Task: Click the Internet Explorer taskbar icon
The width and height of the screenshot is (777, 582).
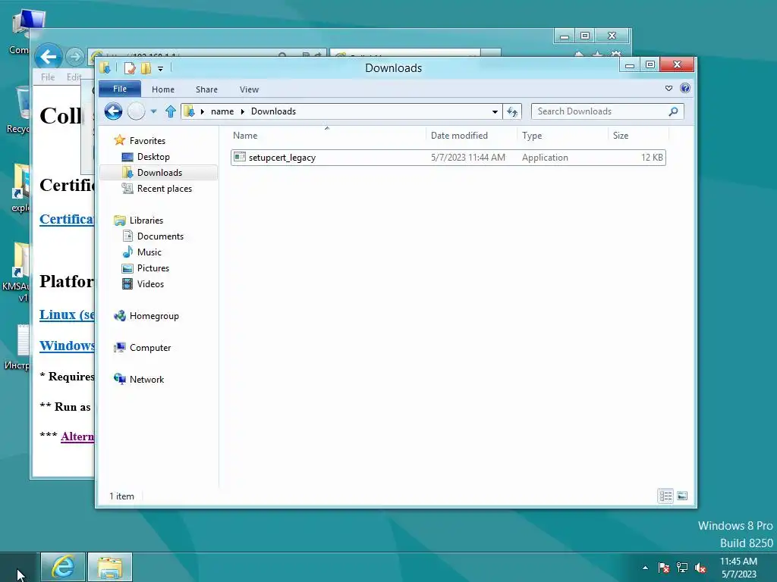Action: click(63, 567)
